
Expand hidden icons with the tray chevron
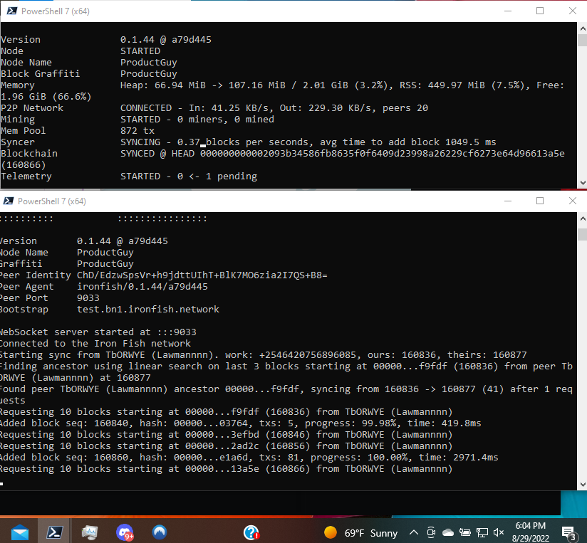tap(414, 532)
